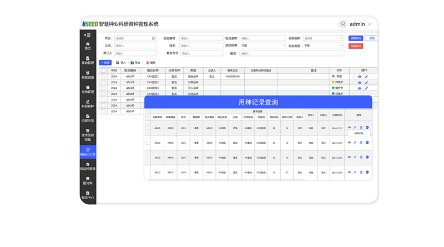Click the admin user avatar icon
The width and height of the screenshot is (444, 247).
coord(343,24)
